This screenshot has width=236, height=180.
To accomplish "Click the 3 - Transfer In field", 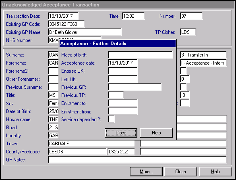I will 203,54.
